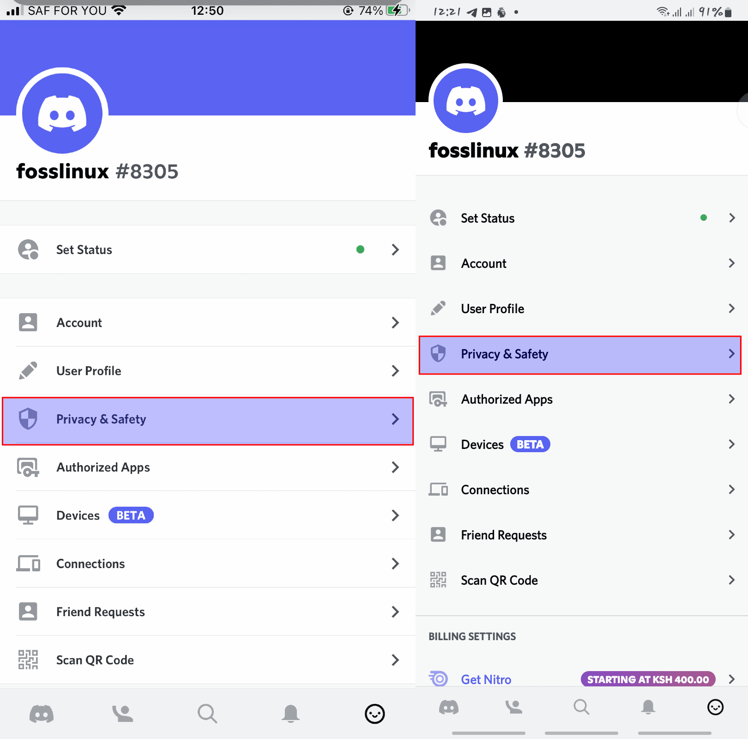The image size is (748, 739).
Task: Tap the Scan QR Code icon, left screen
Action: click(28, 660)
